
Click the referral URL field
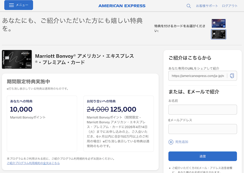coord(197,76)
